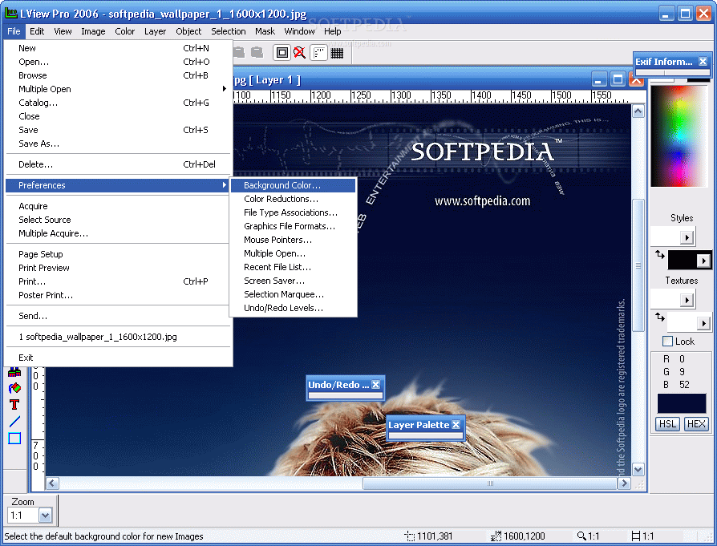Screen dimensions: 717x546
Task: Click the magnifier zoom icon in status bar
Action: coord(581,536)
